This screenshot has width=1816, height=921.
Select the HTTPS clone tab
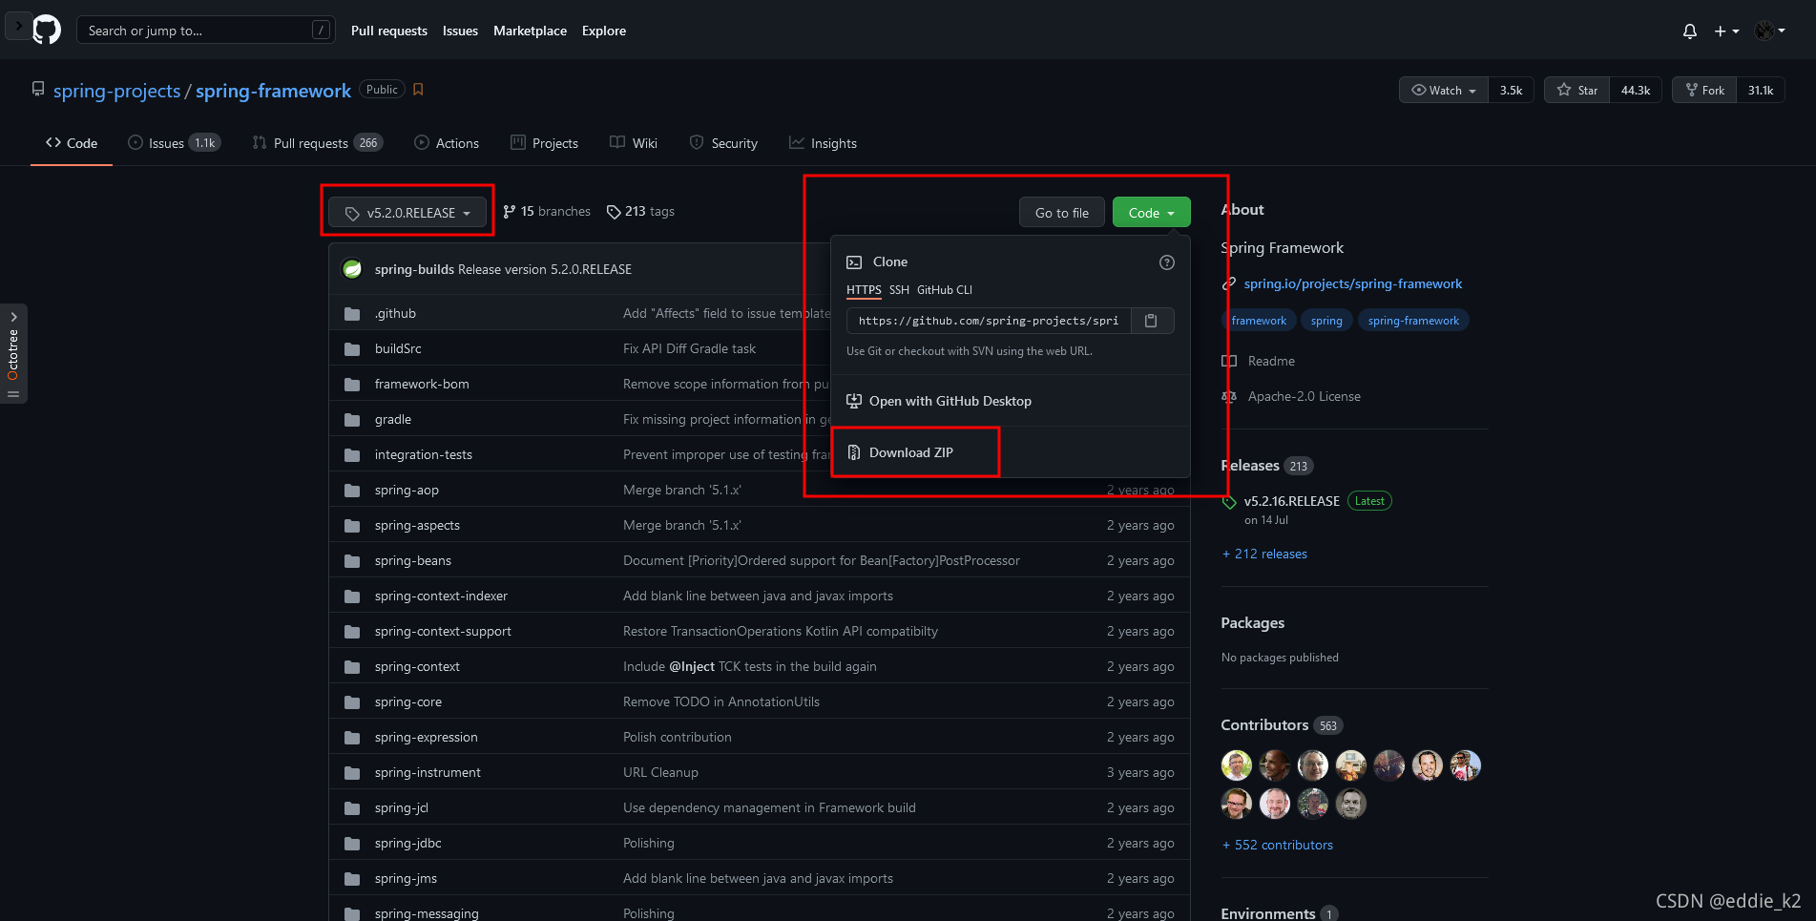[x=864, y=290]
